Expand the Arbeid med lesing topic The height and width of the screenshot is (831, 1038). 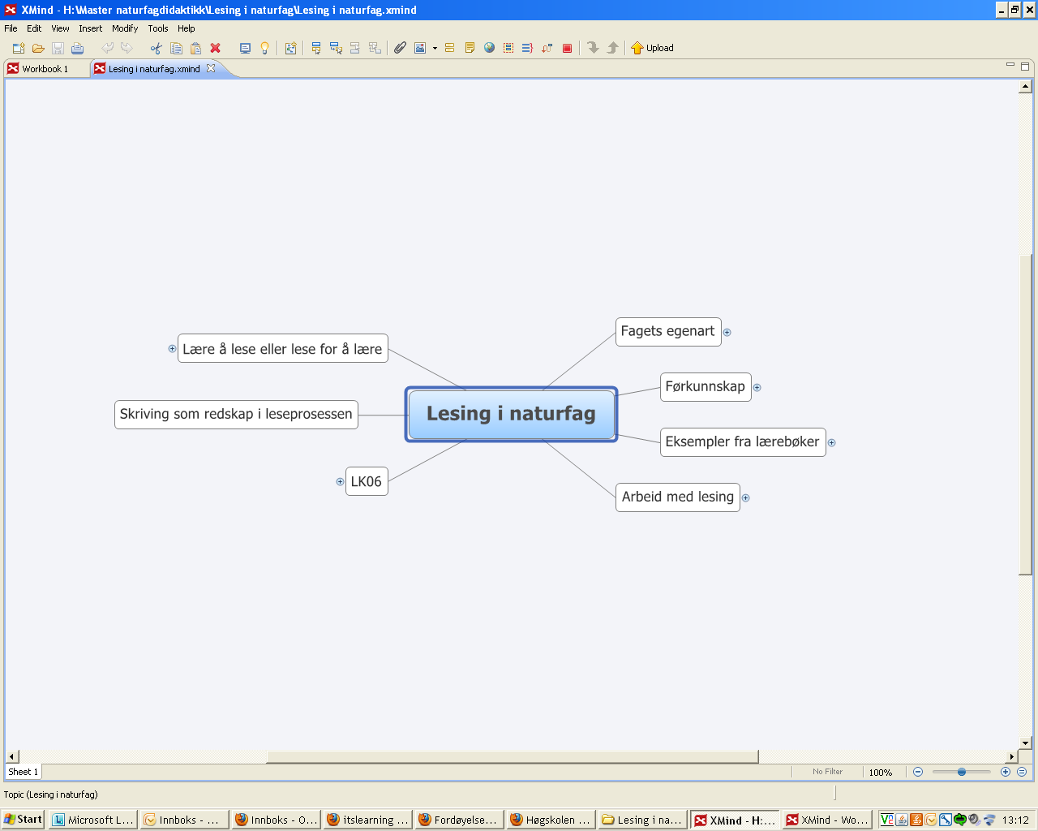pos(745,497)
